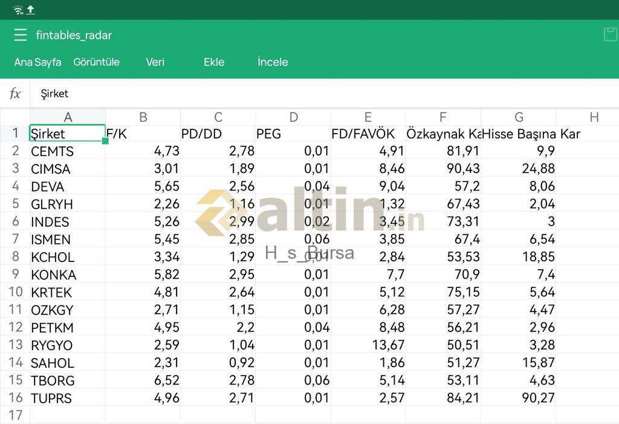This screenshot has height=424, width=619.
Task: Select column D header
Action: tap(293, 117)
